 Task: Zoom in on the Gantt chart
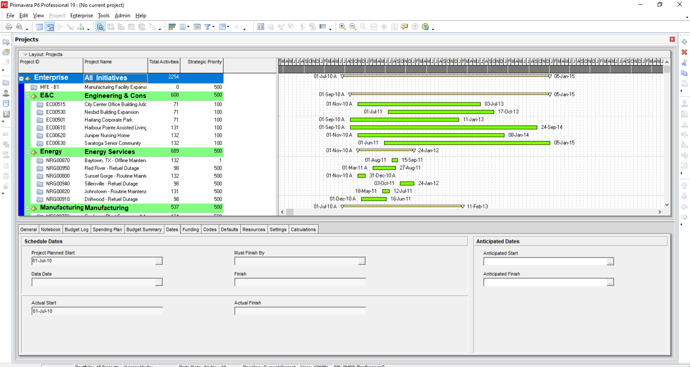tap(343, 27)
